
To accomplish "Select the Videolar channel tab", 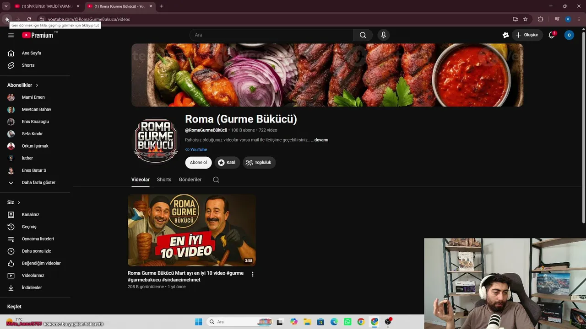I will (x=141, y=180).
